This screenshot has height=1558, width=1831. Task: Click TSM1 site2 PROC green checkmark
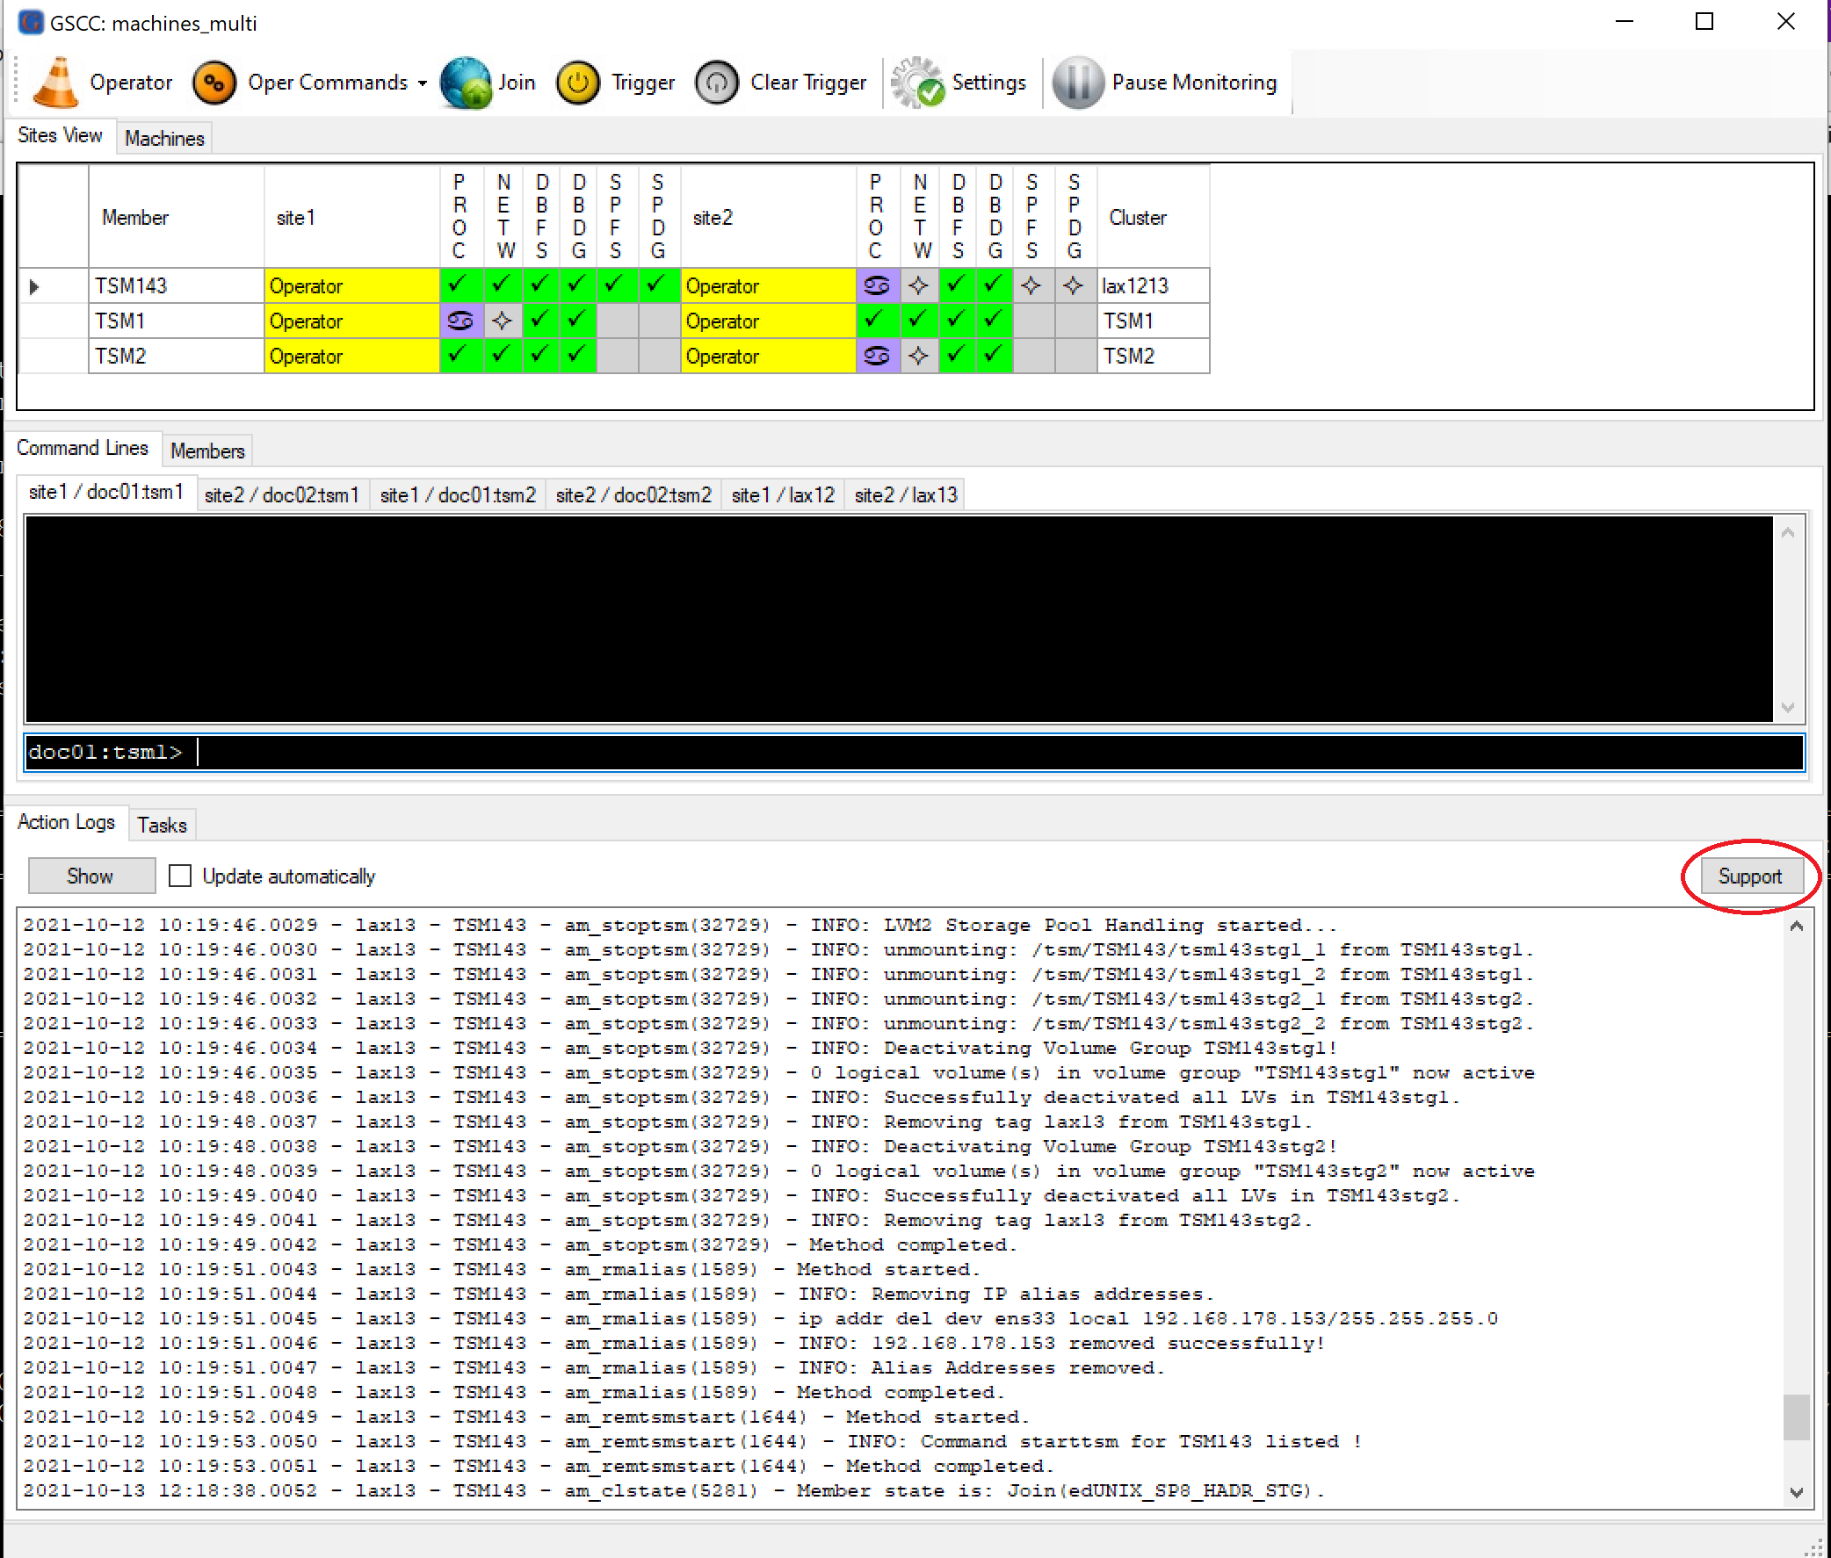tap(878, 321)
